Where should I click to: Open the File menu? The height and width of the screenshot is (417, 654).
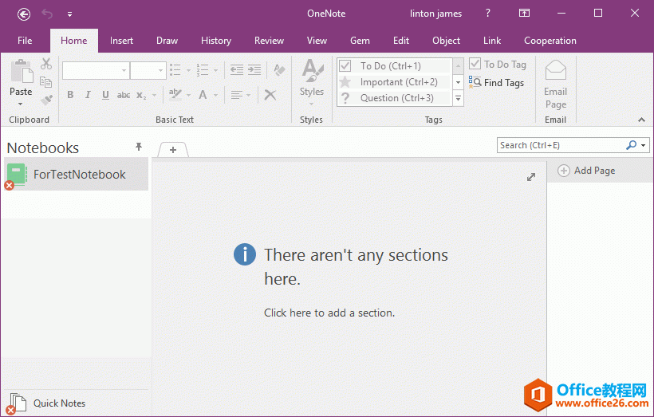pyautogui.click(x=25, y=41)
